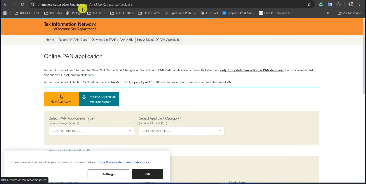Viewport: 366px width, 184px height.
Task: Click the back navigation arrow
Action: point(5,4)
